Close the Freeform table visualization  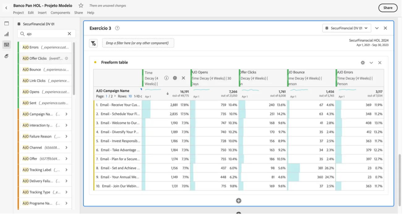[x=380, y=63]
